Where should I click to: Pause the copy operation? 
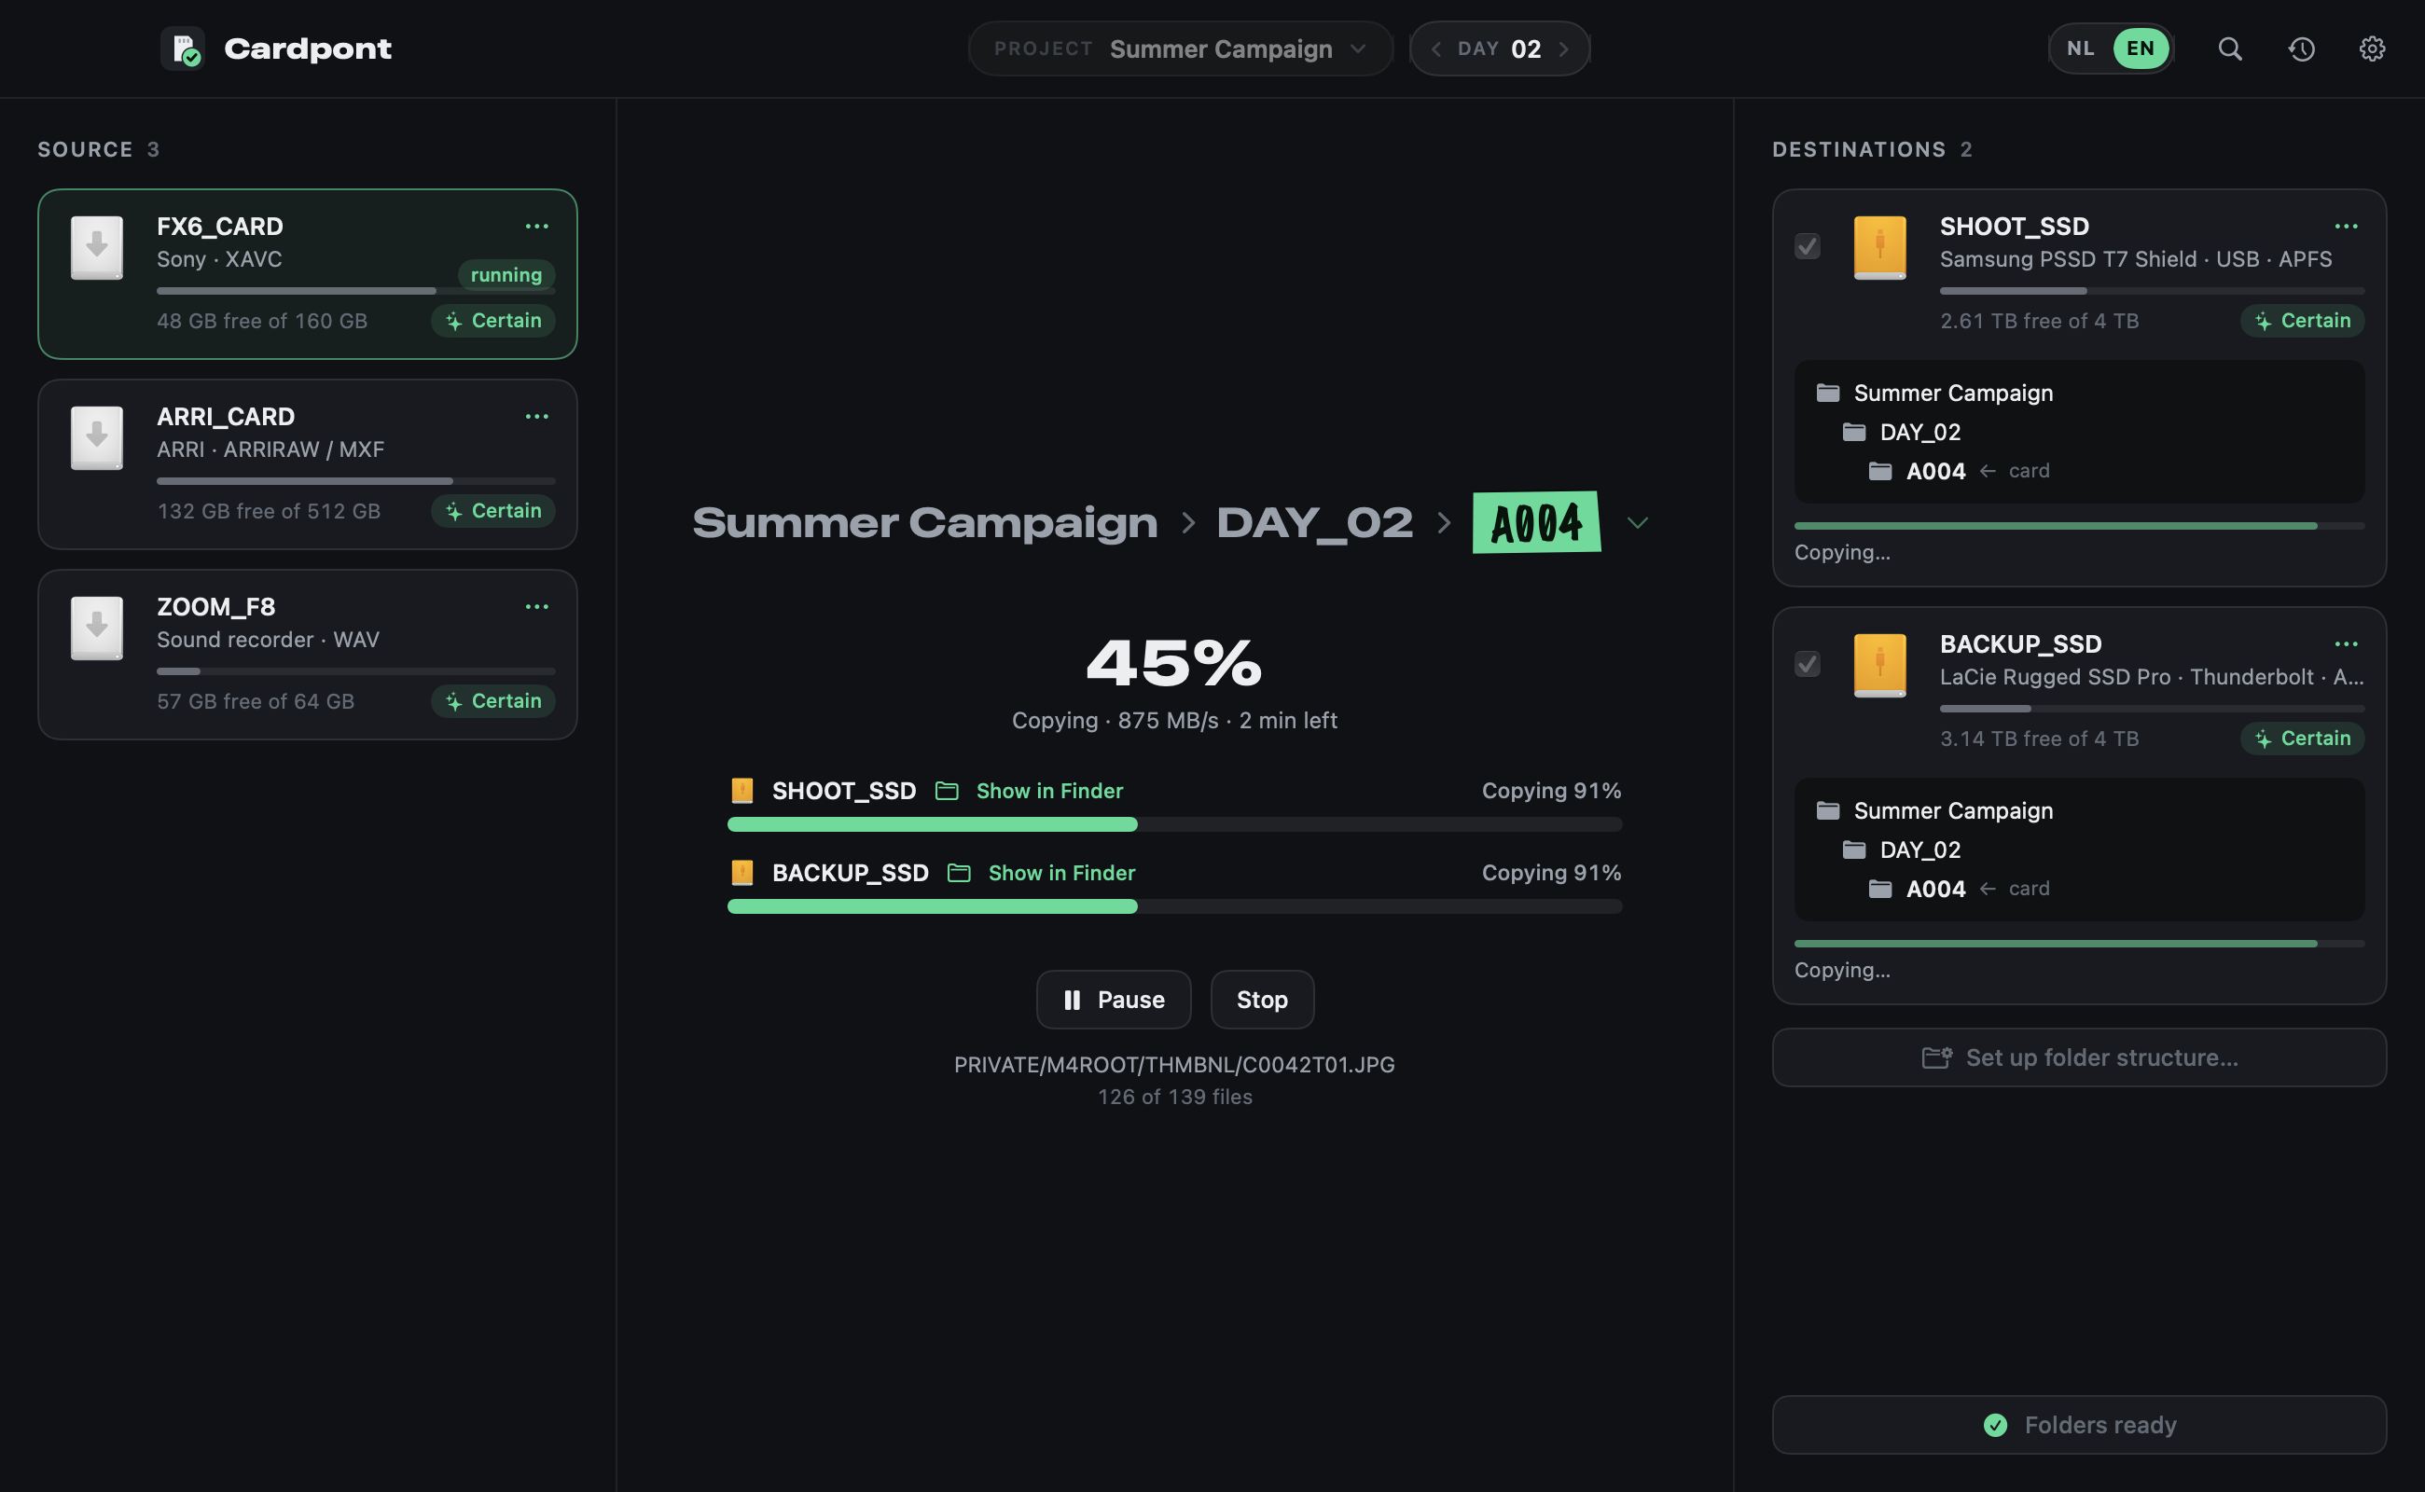coord(1114,1000)
